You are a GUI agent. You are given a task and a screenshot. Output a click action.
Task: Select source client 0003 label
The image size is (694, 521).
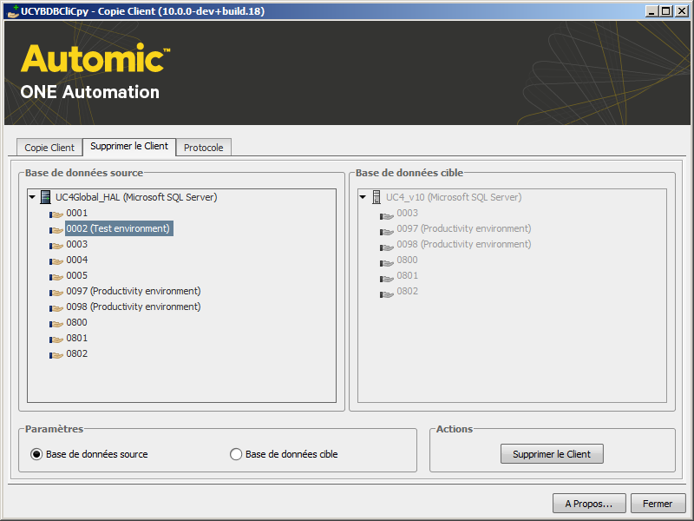pos(77,244)
